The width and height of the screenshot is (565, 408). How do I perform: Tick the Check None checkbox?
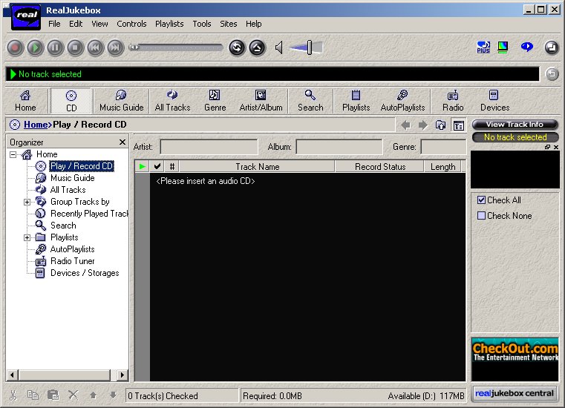pos(482,216)
